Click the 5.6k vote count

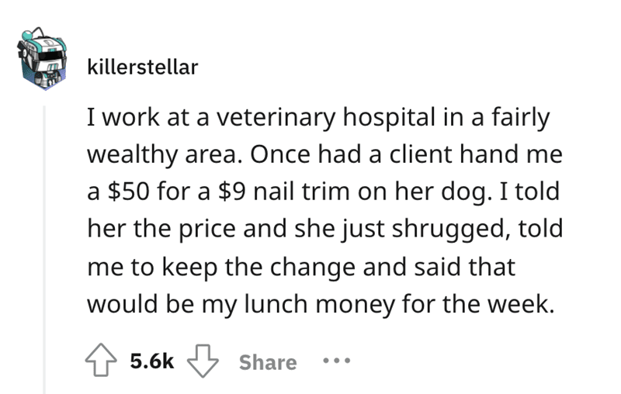pos(152,362)
